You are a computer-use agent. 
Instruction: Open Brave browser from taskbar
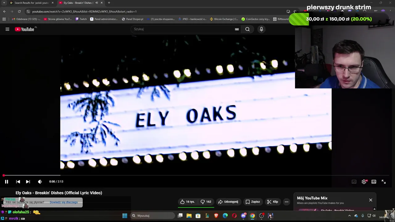(216, 216)
